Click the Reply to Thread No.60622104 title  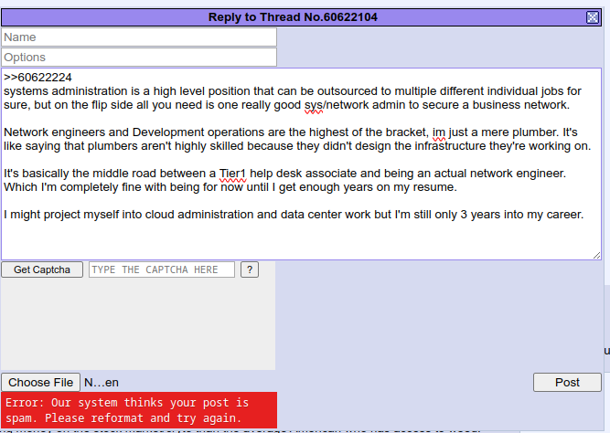click(x=293, y=17)
